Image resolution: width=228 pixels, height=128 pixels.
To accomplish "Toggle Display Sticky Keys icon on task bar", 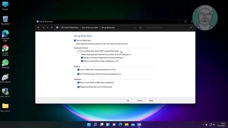I will point(78,87).
